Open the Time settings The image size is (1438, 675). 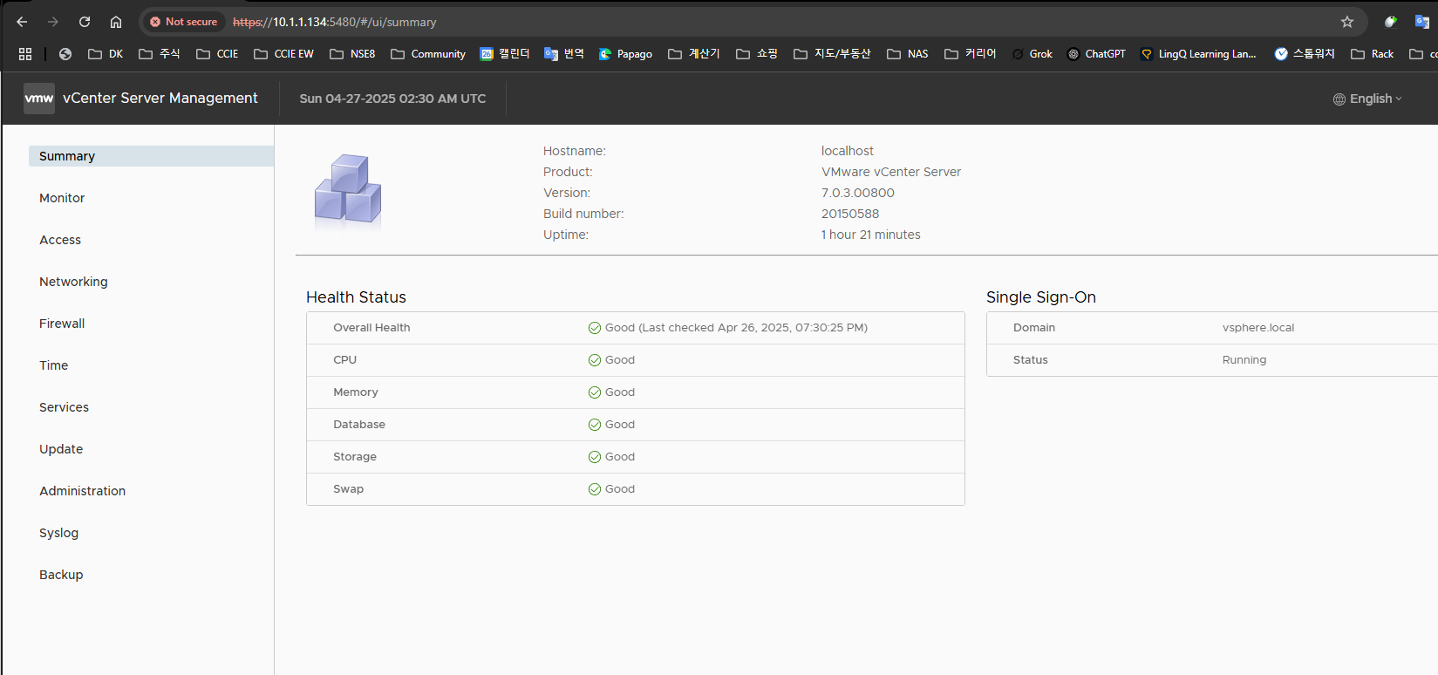[53, 365]
